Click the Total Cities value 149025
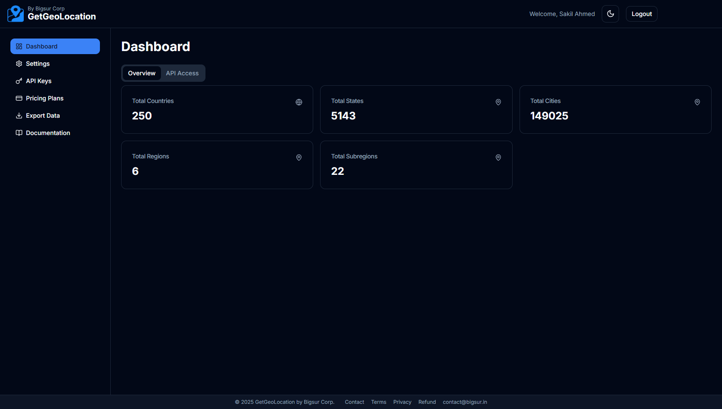722x409 pixels. [549, 116]
